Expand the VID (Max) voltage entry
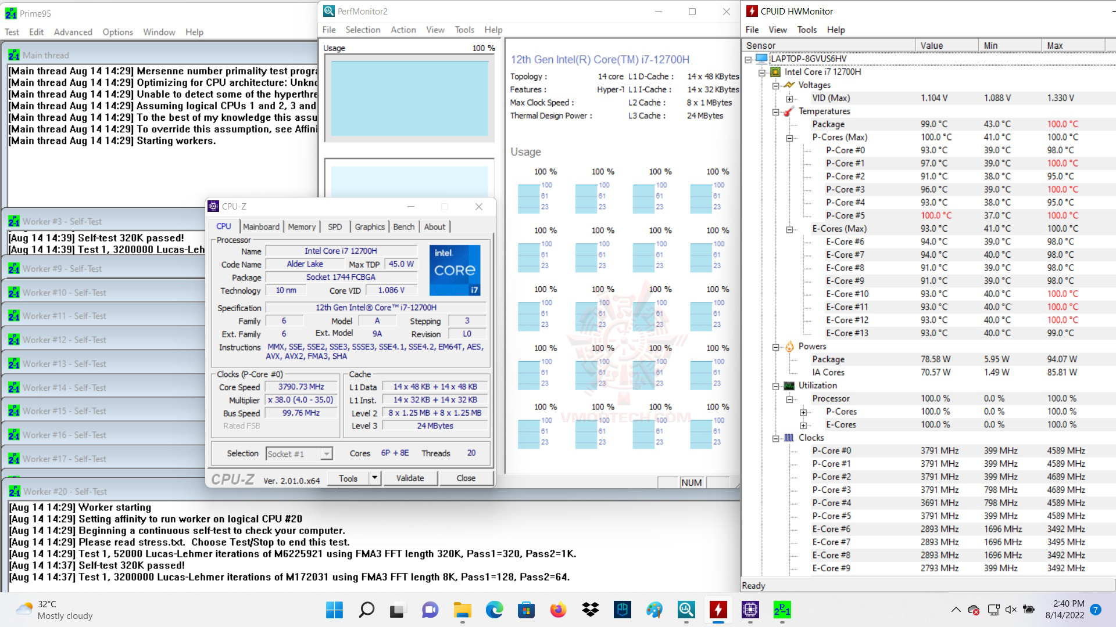 [x=789, y=99]
